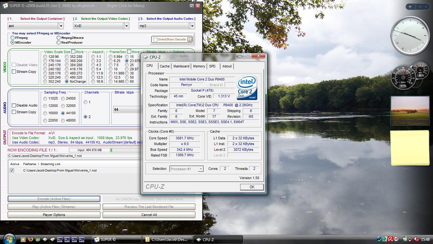Click the first PLL icon in Quick Launch
The width and height of the screenshot is (433, 244).
click(x=60, y=239)
